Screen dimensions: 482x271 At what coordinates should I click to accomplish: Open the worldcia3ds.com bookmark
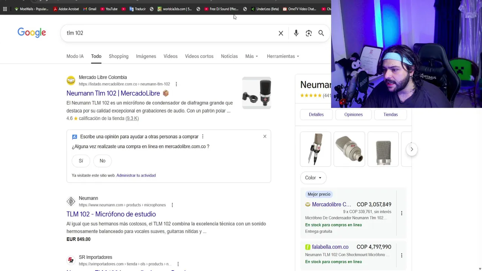pyautogui.click(x=175, y=9)
